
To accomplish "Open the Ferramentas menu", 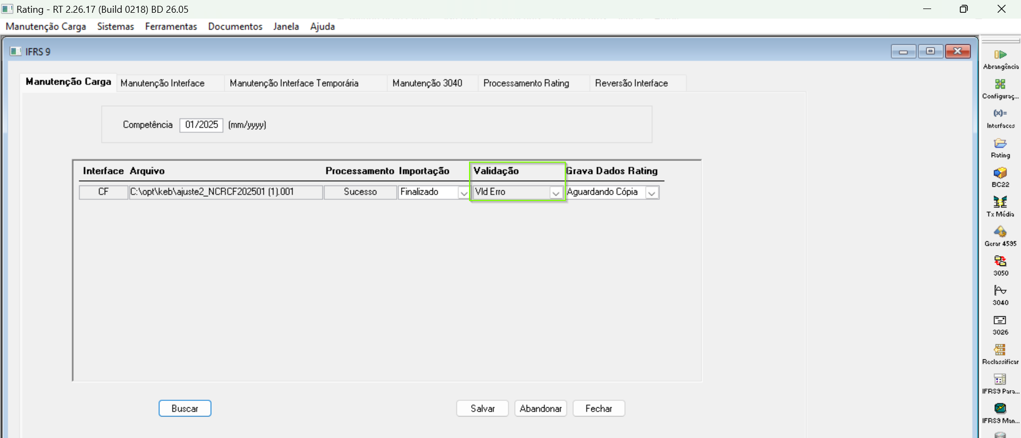I will pos(171,27).
